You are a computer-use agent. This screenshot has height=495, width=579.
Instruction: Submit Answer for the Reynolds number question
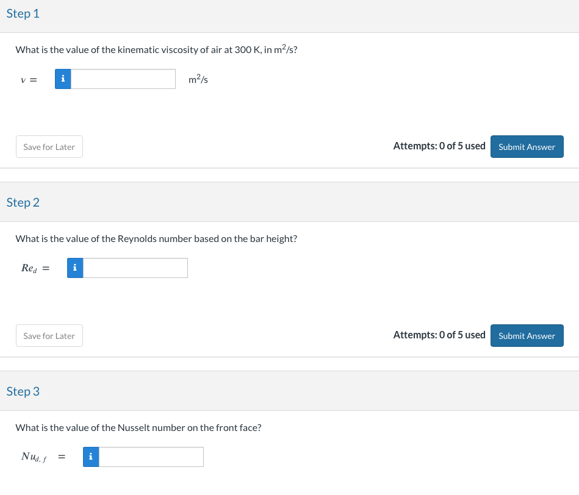click(527, 335)
